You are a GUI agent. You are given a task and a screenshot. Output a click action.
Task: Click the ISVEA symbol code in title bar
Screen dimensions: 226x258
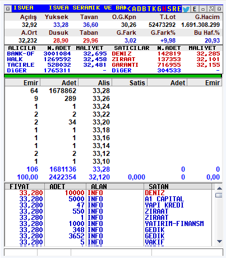tap(24, 8)
